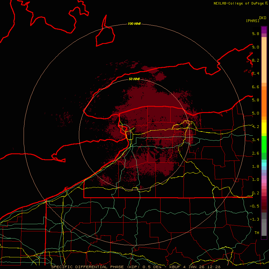Click the 1.8 legend value
The height and width of the screenshot is (269, 269).
click(x=256, y=166)
